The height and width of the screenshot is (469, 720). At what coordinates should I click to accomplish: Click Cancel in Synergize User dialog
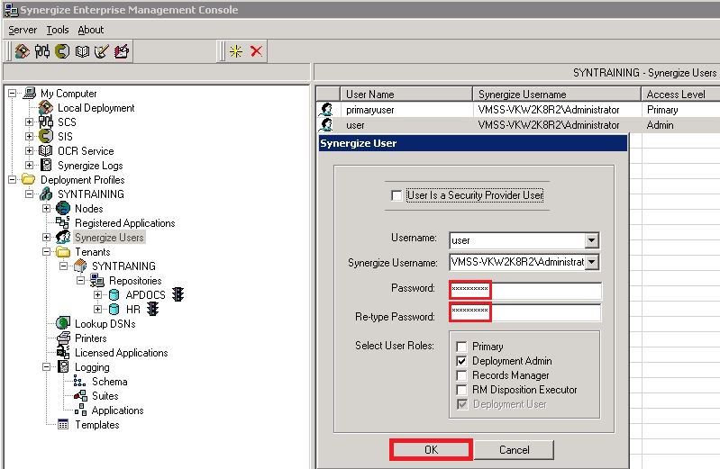pos(514,450)
